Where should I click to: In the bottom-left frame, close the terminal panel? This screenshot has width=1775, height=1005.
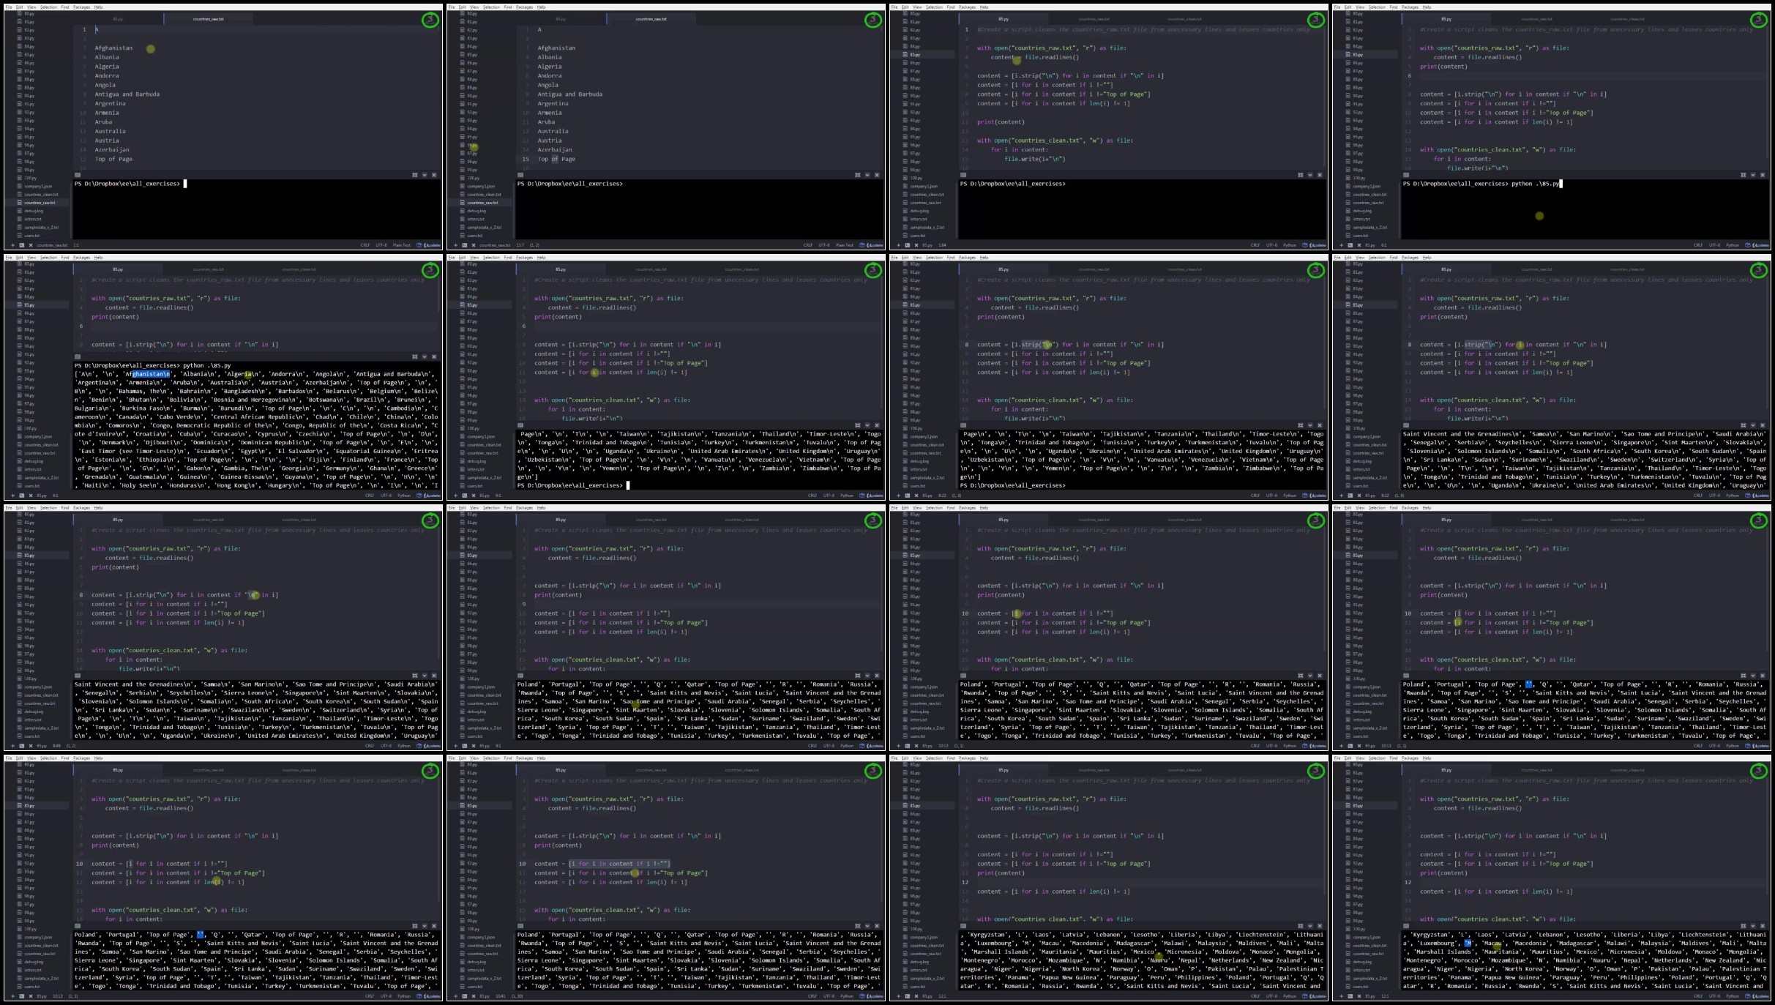coord(434,926)
